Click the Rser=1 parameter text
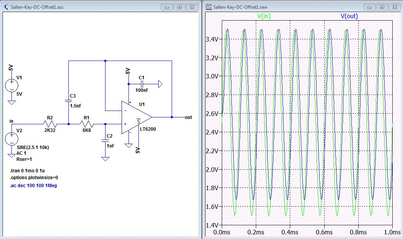 tap(24, 159)
